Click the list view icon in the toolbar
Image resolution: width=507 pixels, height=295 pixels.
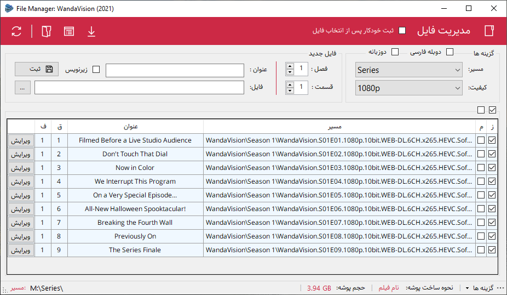pyautogui.click(x=69, y=31)
